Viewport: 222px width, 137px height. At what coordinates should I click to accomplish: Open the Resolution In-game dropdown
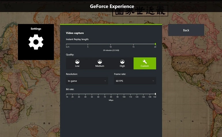click(x=87, y=81)
